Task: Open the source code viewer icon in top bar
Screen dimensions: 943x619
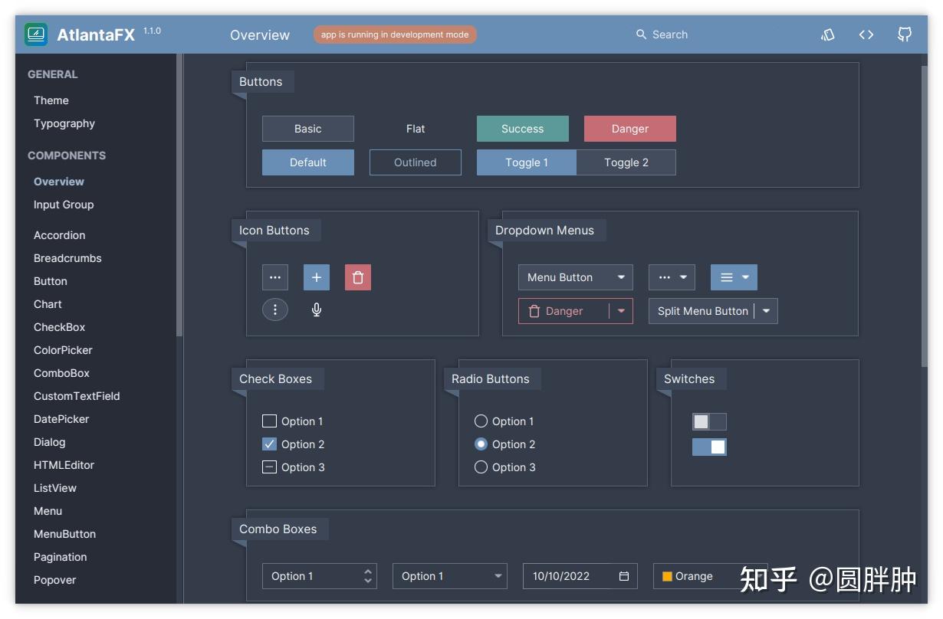Action: [x=866, y=34]
